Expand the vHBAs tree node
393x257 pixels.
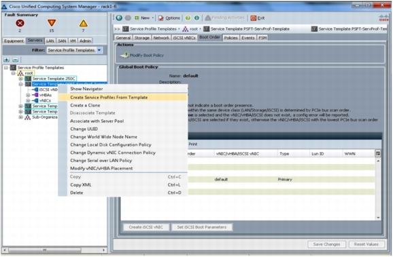click(28, 95)
